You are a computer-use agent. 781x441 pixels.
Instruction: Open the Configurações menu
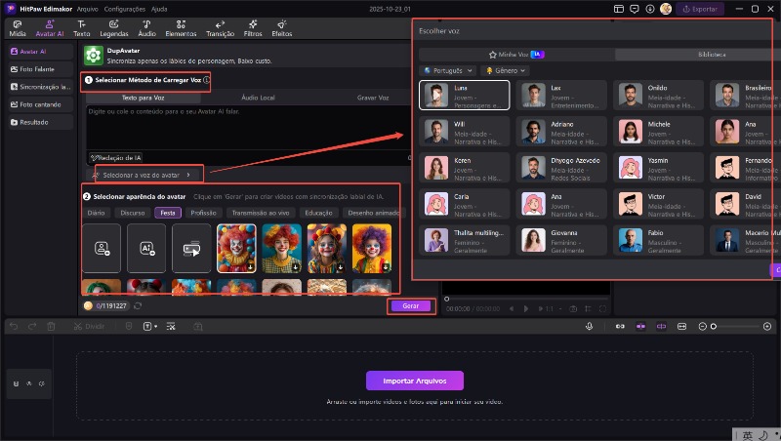click(124, 8)
